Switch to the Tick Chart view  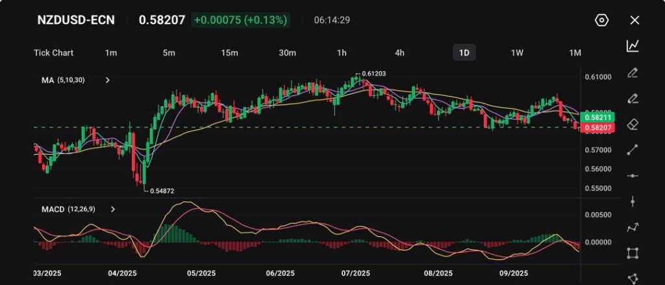pyautogui.click(x=53, y=52)
